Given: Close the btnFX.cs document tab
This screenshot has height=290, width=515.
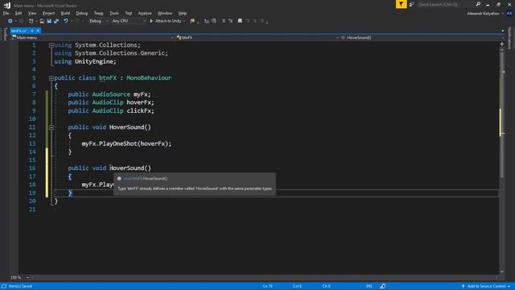Looking at the screenshot, I should tap(38, 31).
